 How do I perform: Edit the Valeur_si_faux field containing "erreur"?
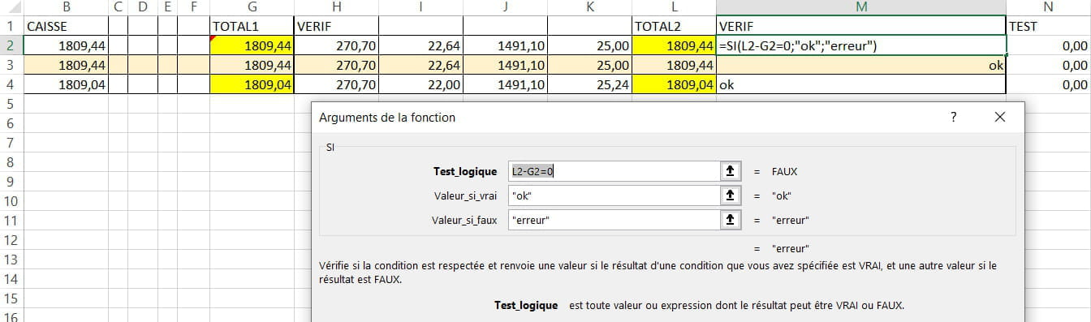click(614, 220)
